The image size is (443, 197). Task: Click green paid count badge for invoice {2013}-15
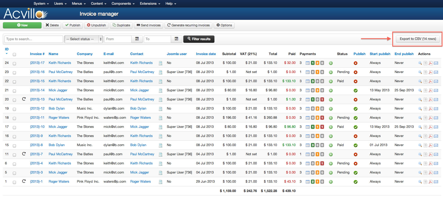click(x=313, y=81)
